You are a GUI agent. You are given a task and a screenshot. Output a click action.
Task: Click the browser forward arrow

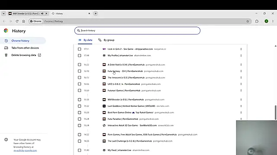[x=10, y=21]
